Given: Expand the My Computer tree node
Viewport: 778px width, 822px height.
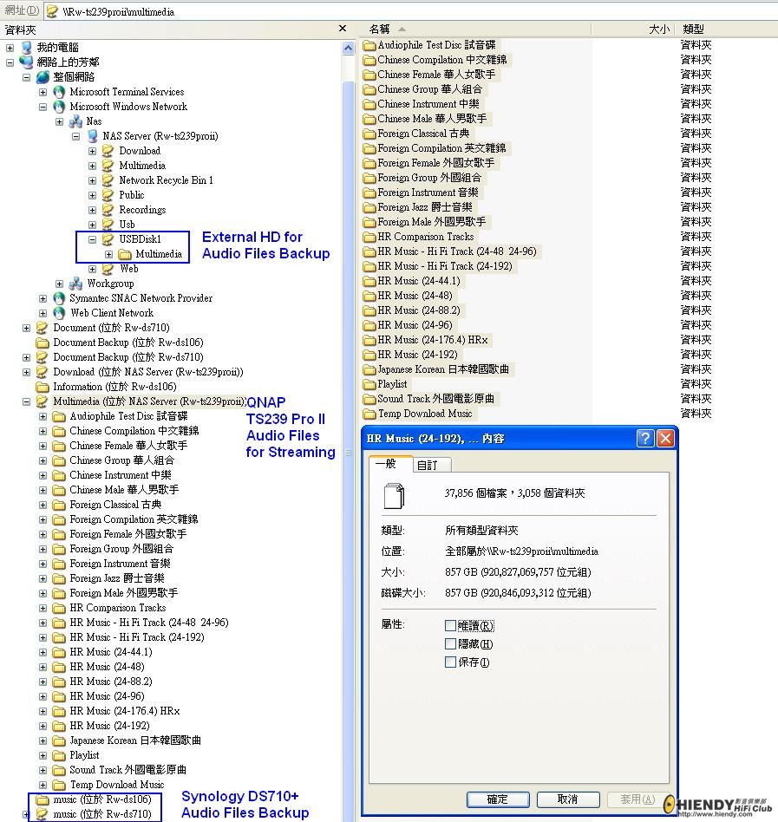Looking at the screenshot, I should (10, 48).
